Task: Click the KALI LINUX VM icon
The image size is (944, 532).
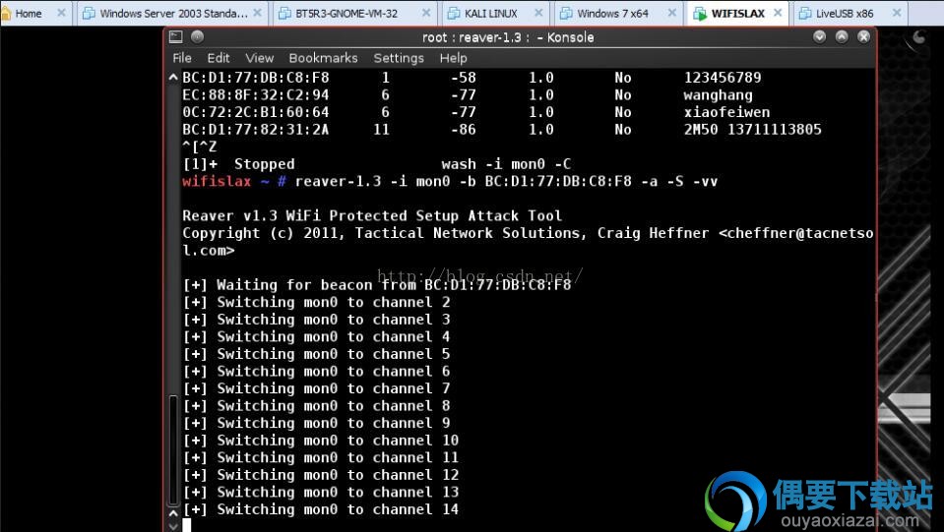Action: (x=454, y=13)
